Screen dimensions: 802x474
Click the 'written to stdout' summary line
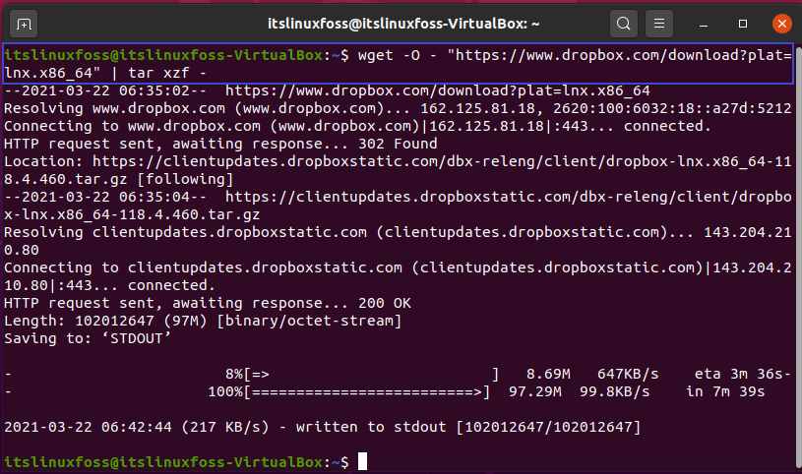point(322,427)
